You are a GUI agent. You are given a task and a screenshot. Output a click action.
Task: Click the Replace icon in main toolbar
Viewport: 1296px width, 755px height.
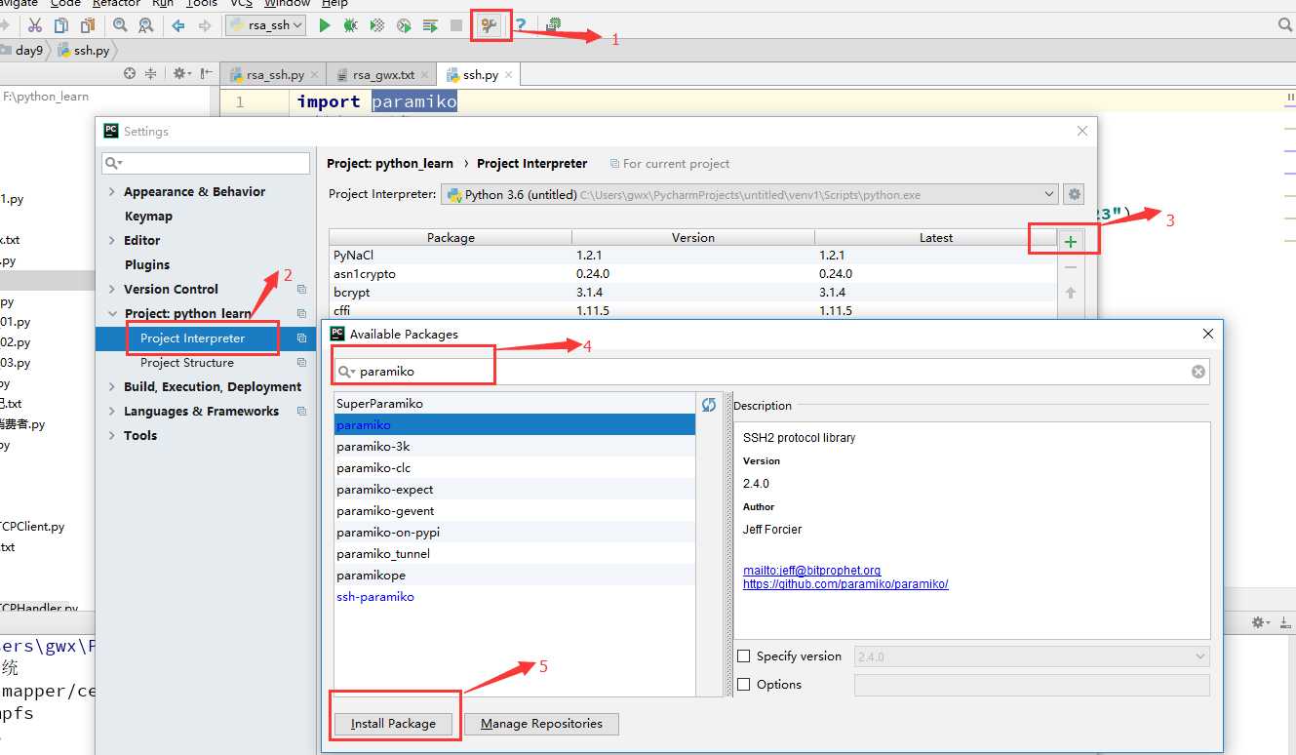pyautogui.click(x=145, y=25)
